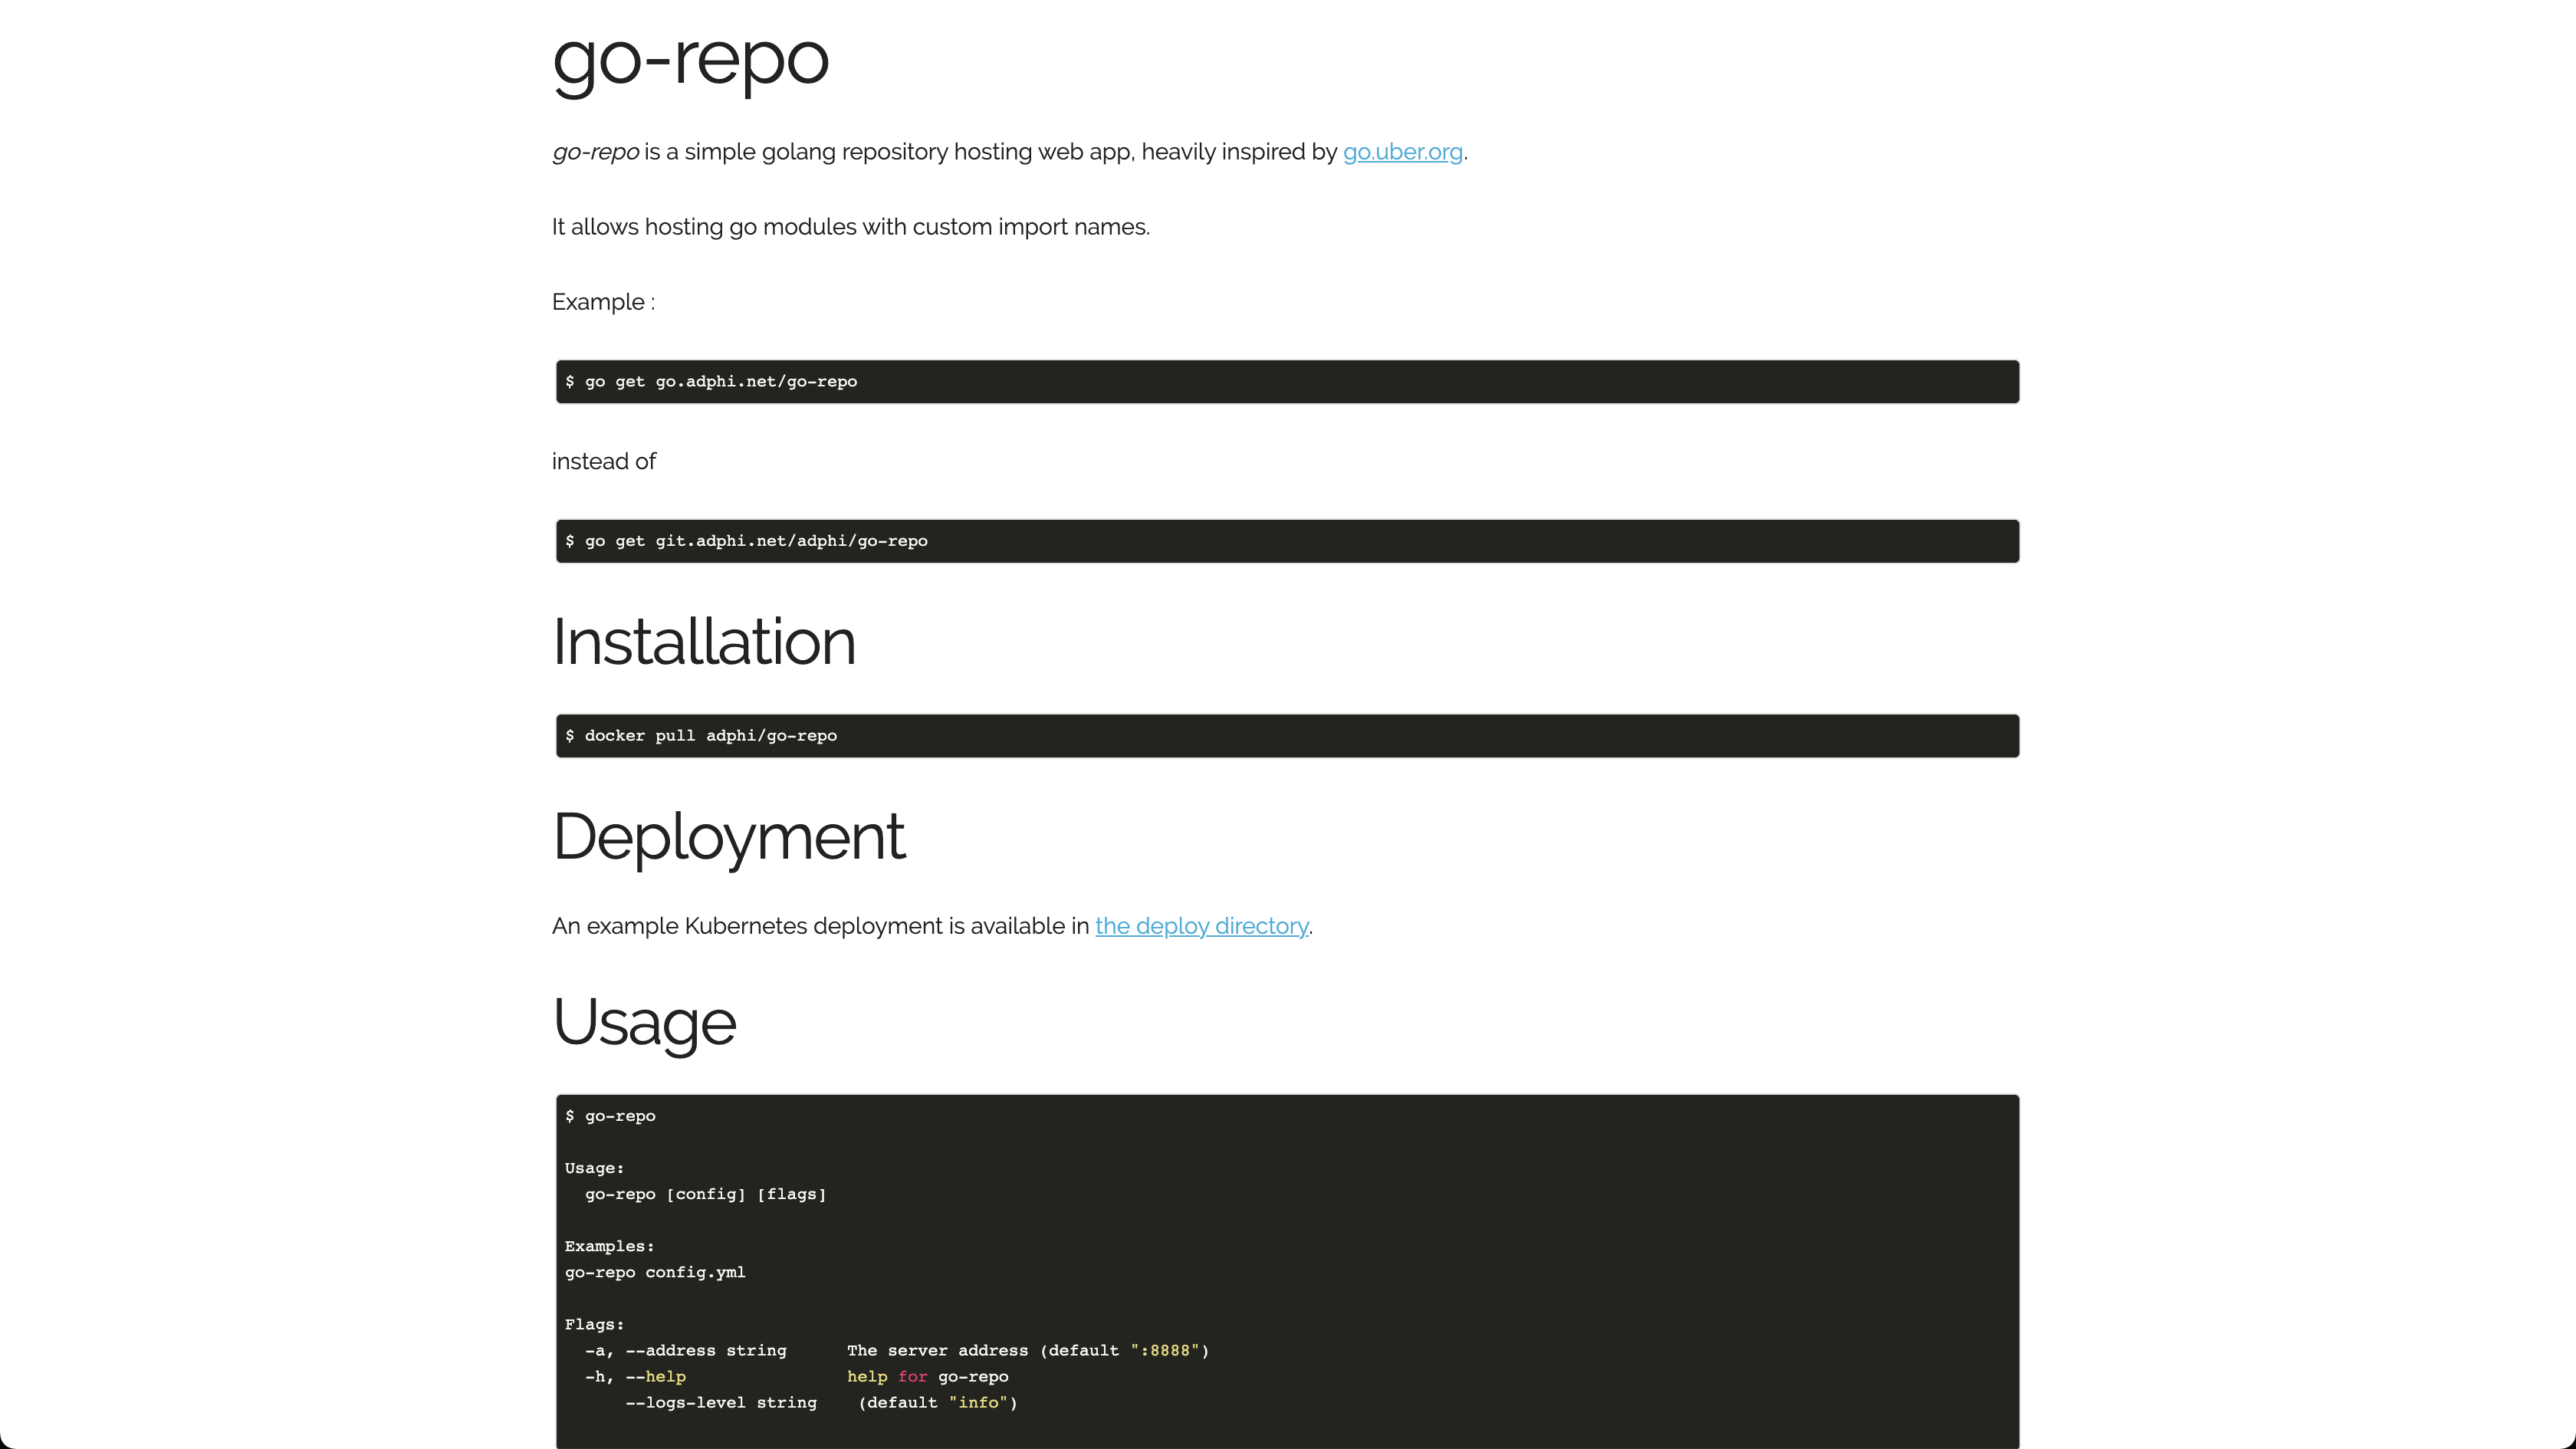Click the --logs-level string flag

720,1403
